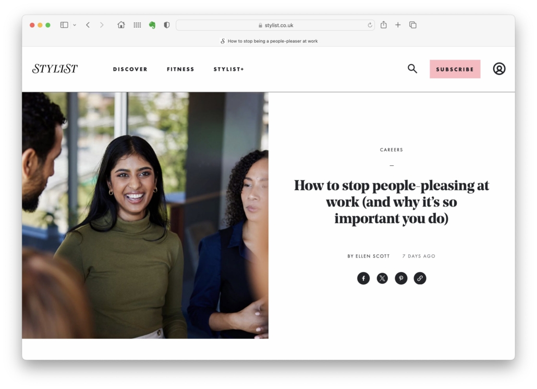Viewport: 537px width, 389px height.
Task: Expand sidebar tab group dropdown arrow
Action: [75, 25]
